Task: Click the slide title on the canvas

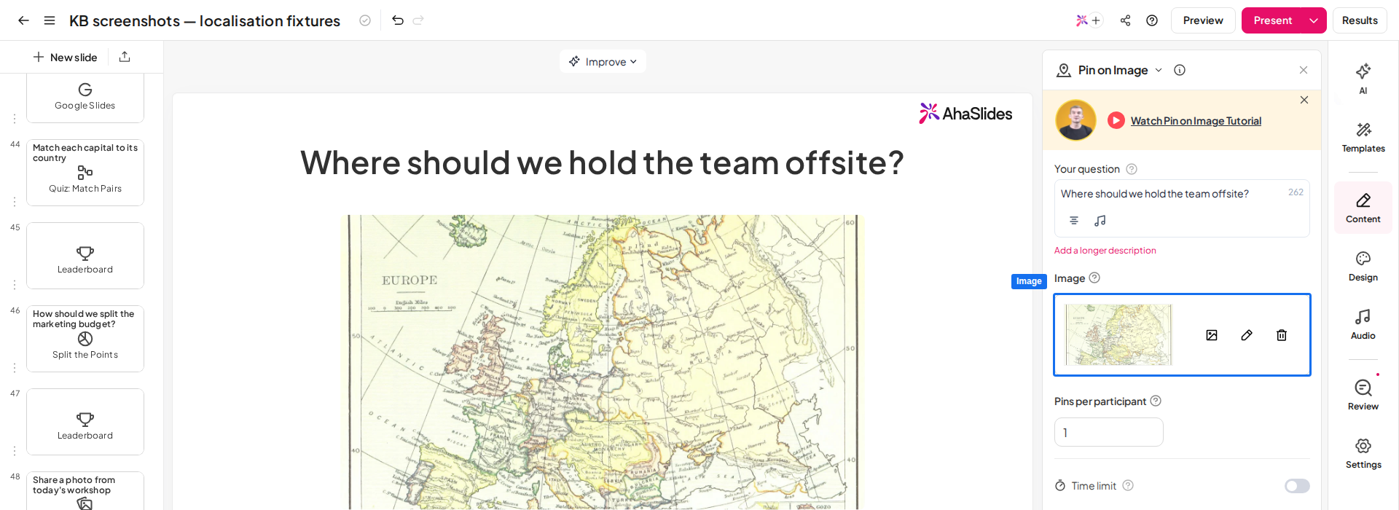Action: [602, 162]
